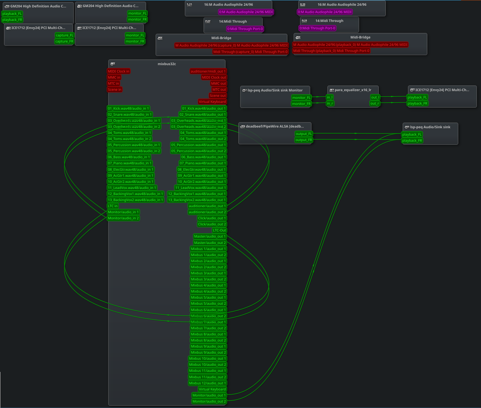Select the 01_Kick.wav48/audio_in 1 port
This screenshot has width=481, height=408.
point(128,108)
